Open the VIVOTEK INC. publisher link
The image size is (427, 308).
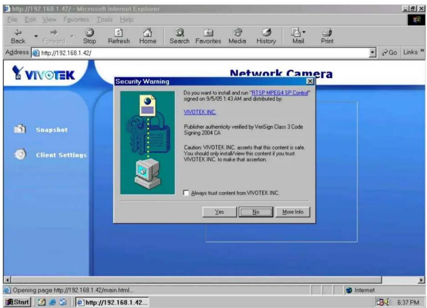click(200, 112)
